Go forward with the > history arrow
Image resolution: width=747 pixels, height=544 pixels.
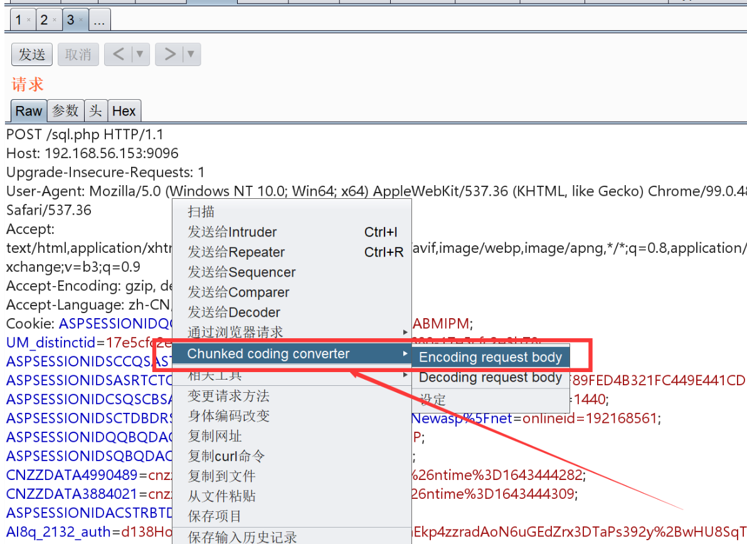coord(169,54)
